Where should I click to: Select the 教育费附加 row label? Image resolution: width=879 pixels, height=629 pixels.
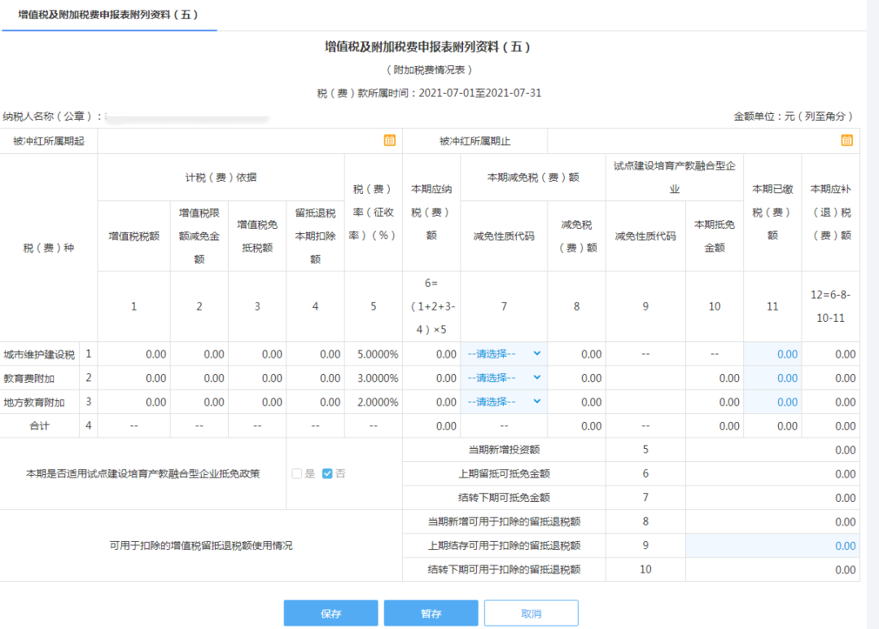click(29, 378)
